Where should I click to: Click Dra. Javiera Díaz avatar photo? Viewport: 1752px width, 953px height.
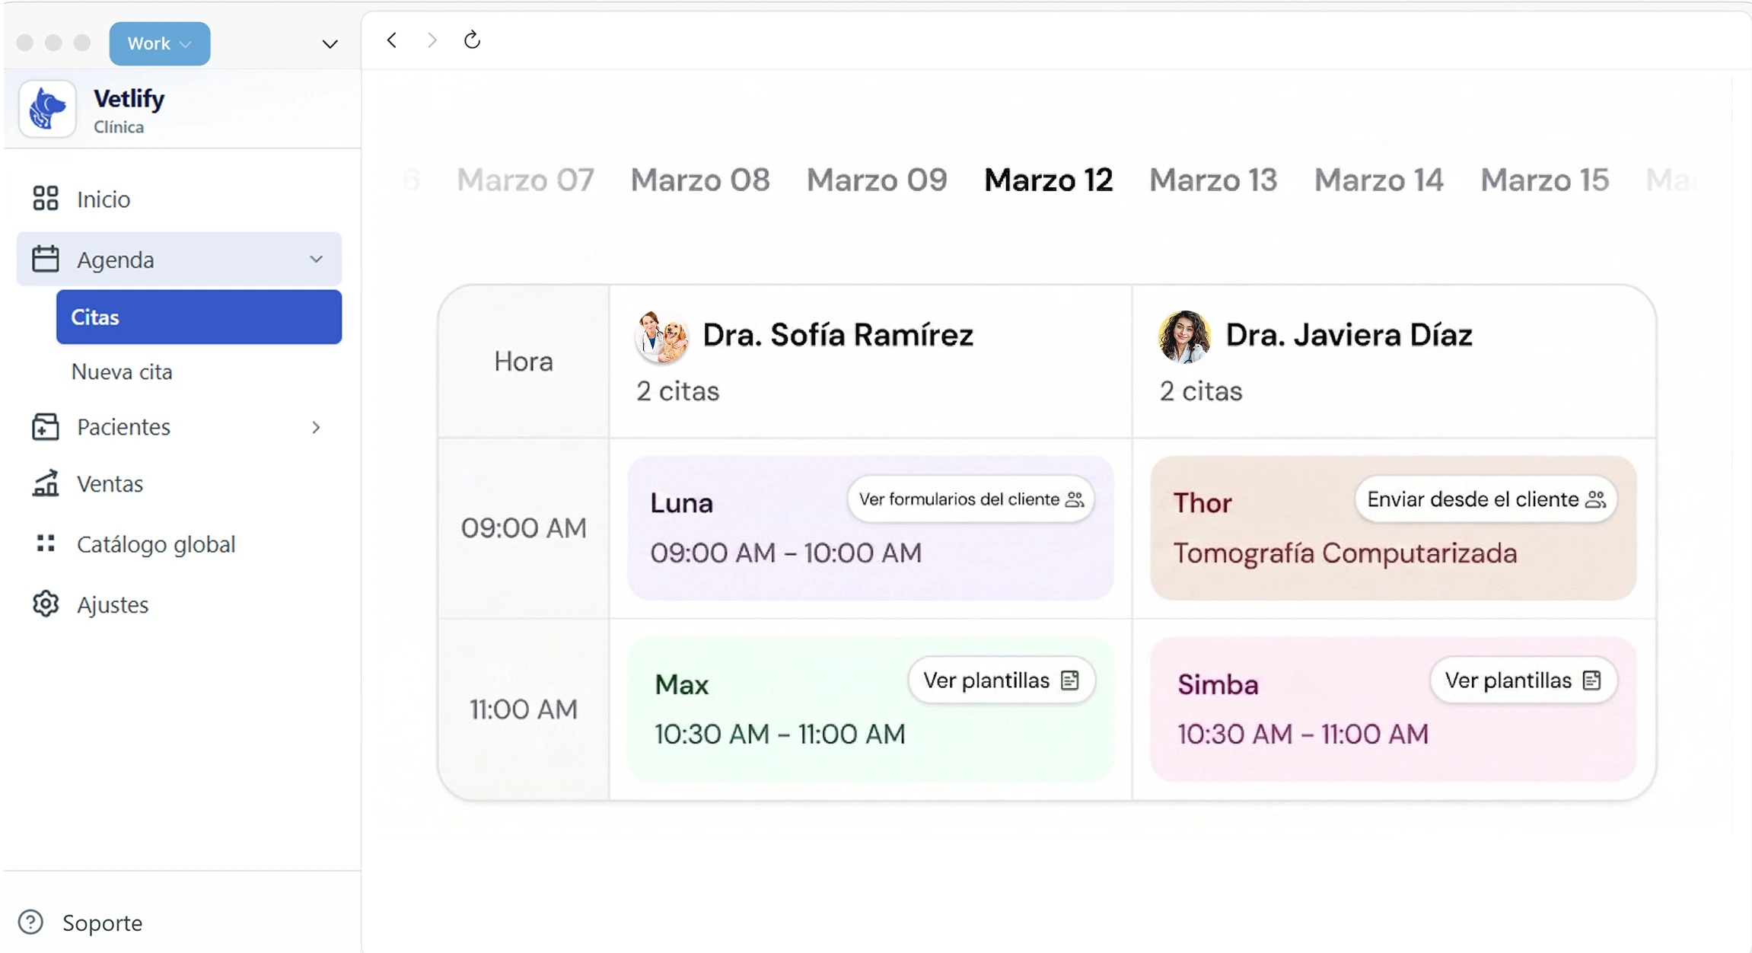1184,336
